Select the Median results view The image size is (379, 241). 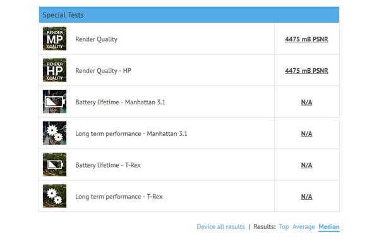(329, 227)
